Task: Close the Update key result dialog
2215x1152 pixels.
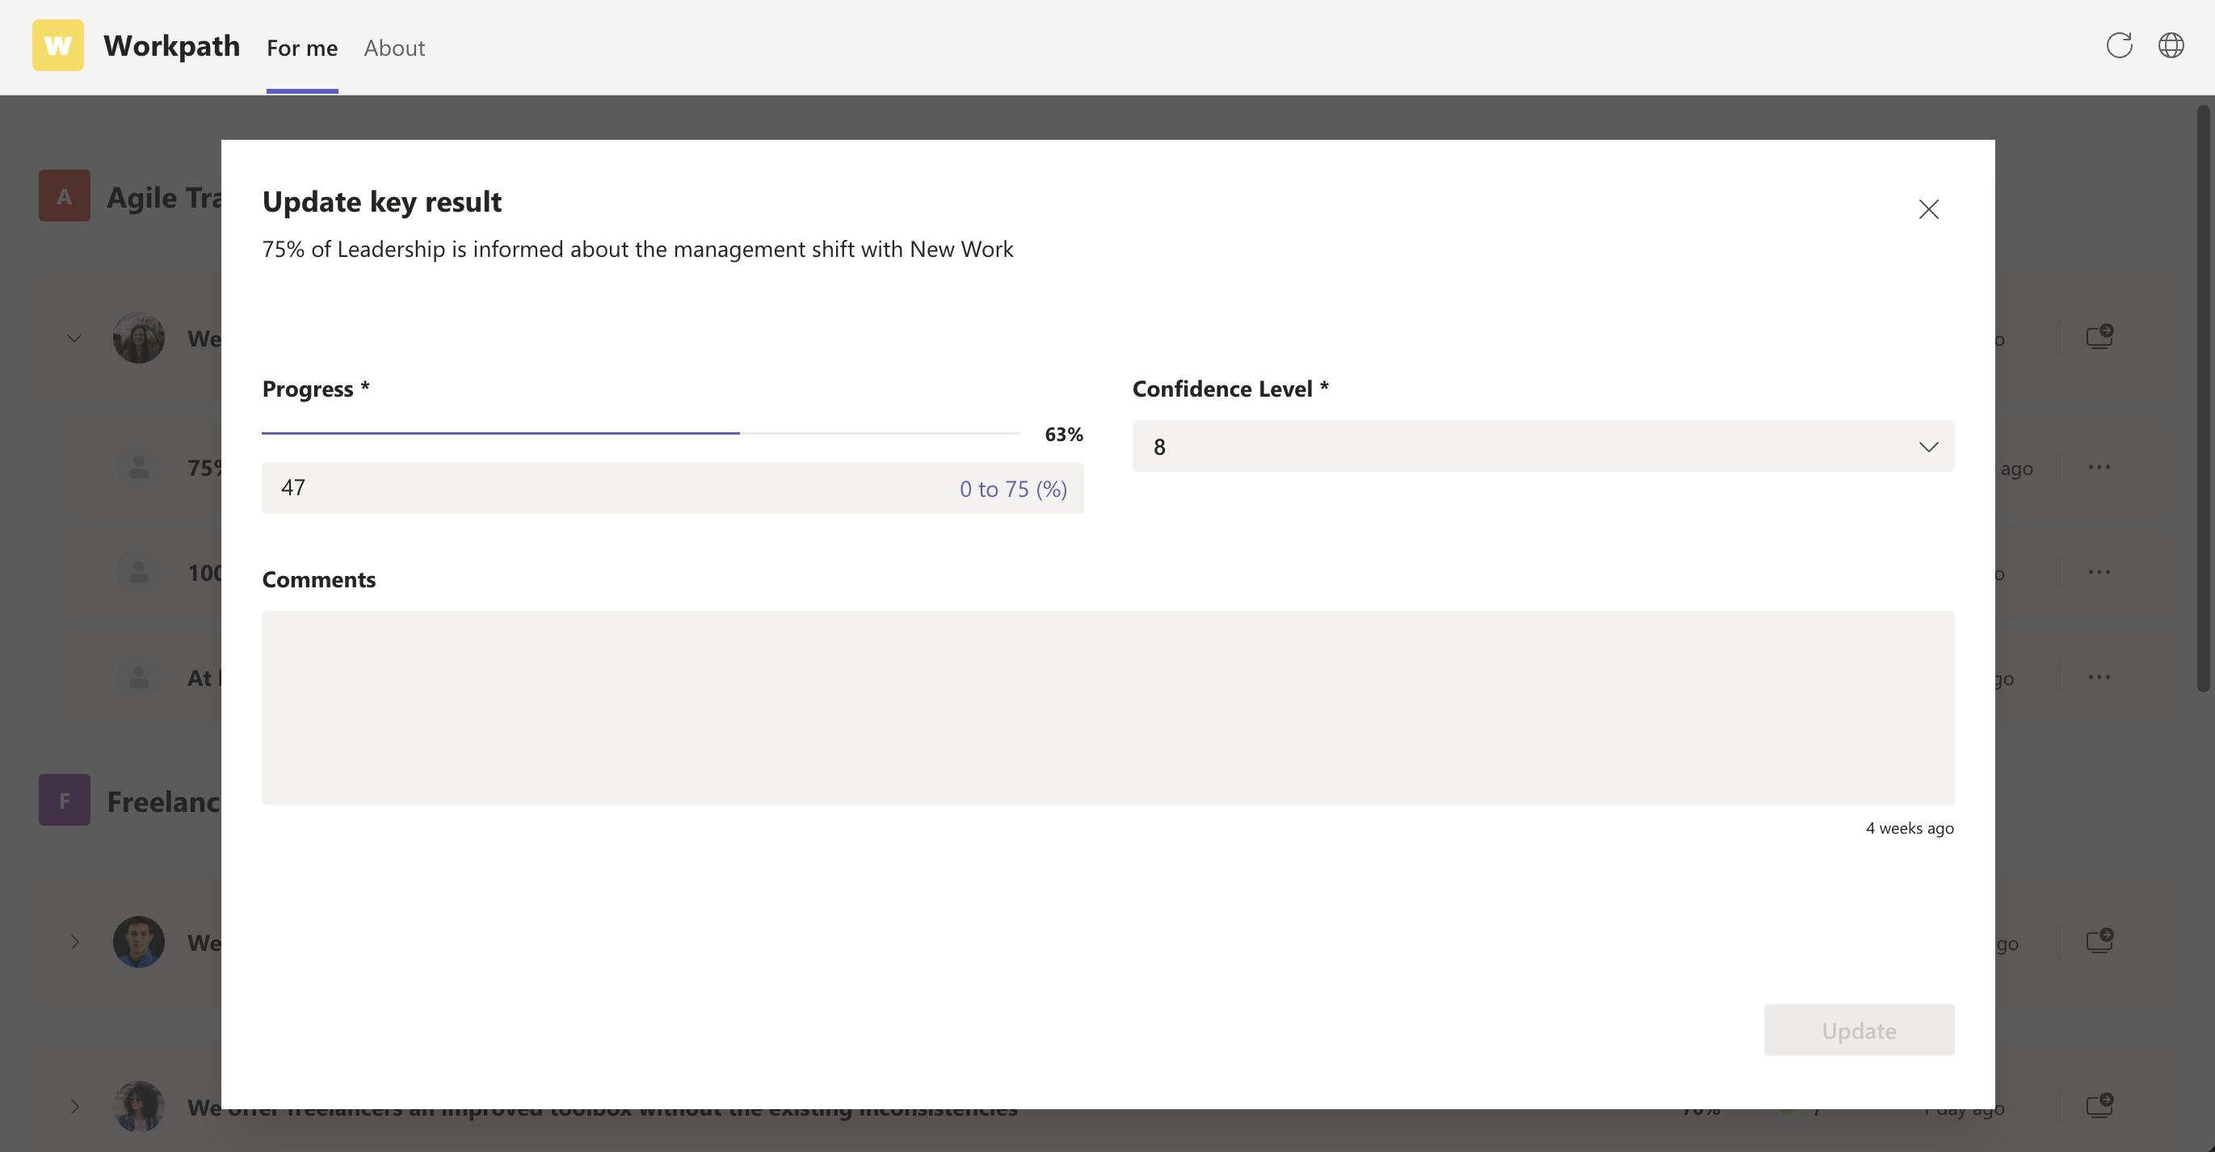Action: pyautogui.click(x=1929, y=209)
